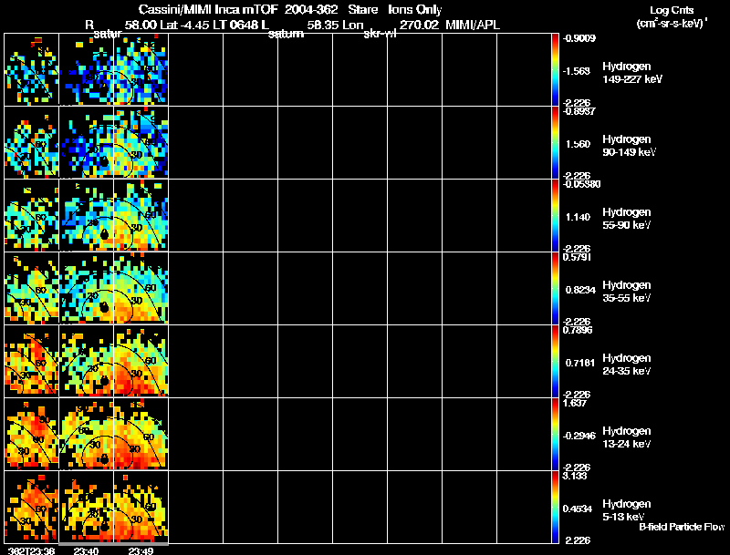The width and height of the screenshot is (730, 555).
Task: Inspect the 5-13 keV image at 362T23:38
Action: click(x=32, y=507)
